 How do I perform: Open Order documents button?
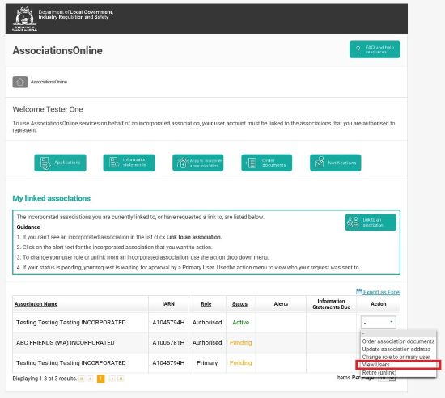pyautogui.click(x=266, y=163)
